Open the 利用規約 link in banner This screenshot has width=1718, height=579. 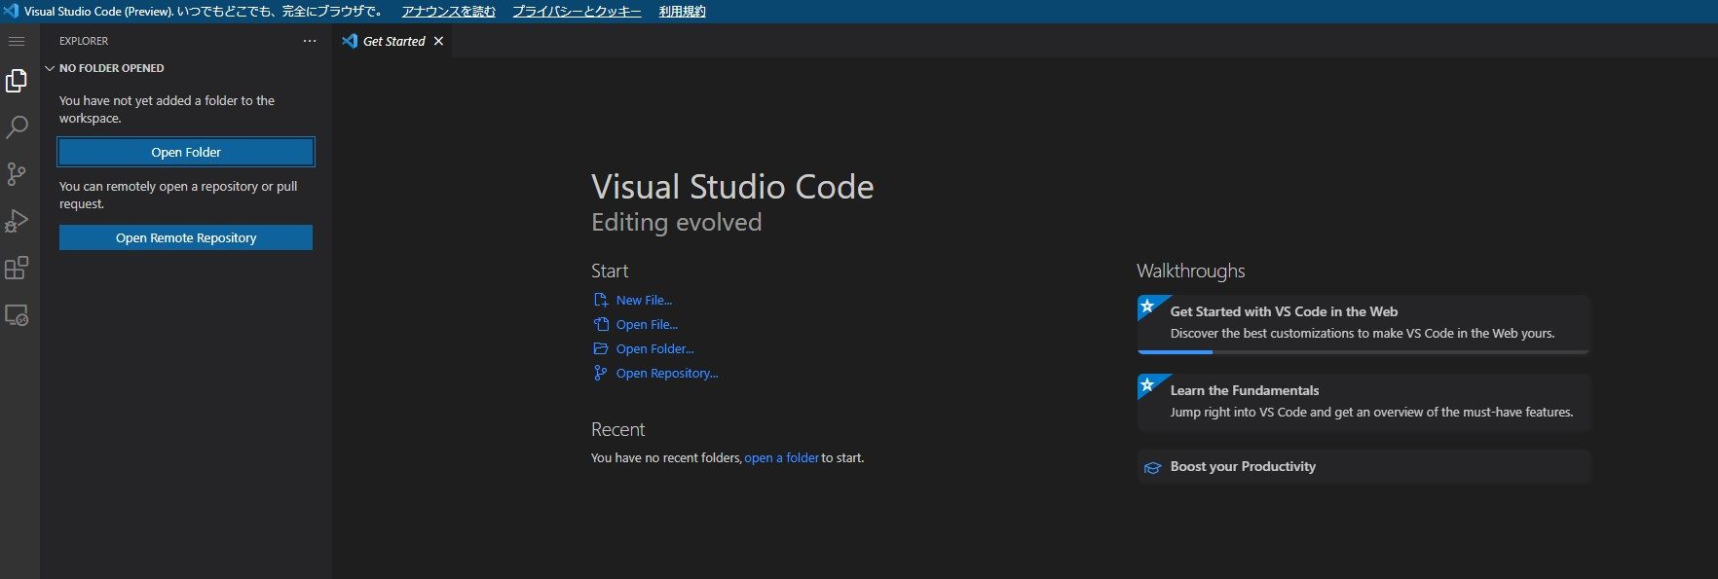(x=683, y=12)
